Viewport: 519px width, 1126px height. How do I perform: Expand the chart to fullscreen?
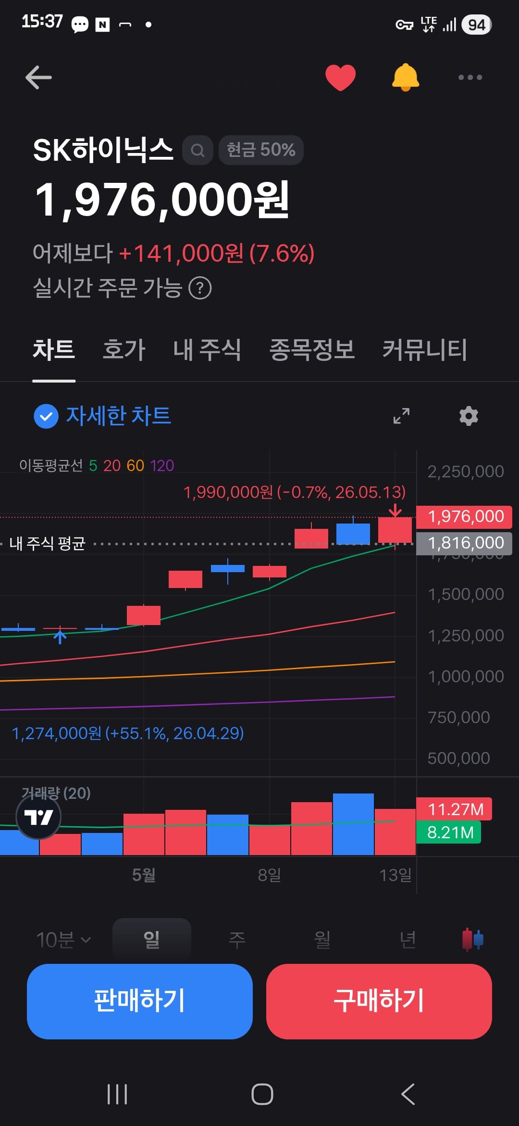tap(401, 416)
